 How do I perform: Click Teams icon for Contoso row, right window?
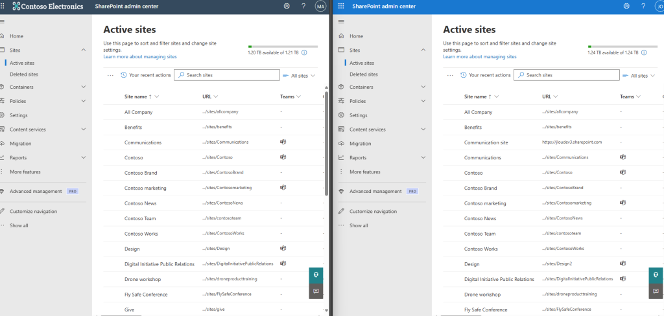point(622,172)
